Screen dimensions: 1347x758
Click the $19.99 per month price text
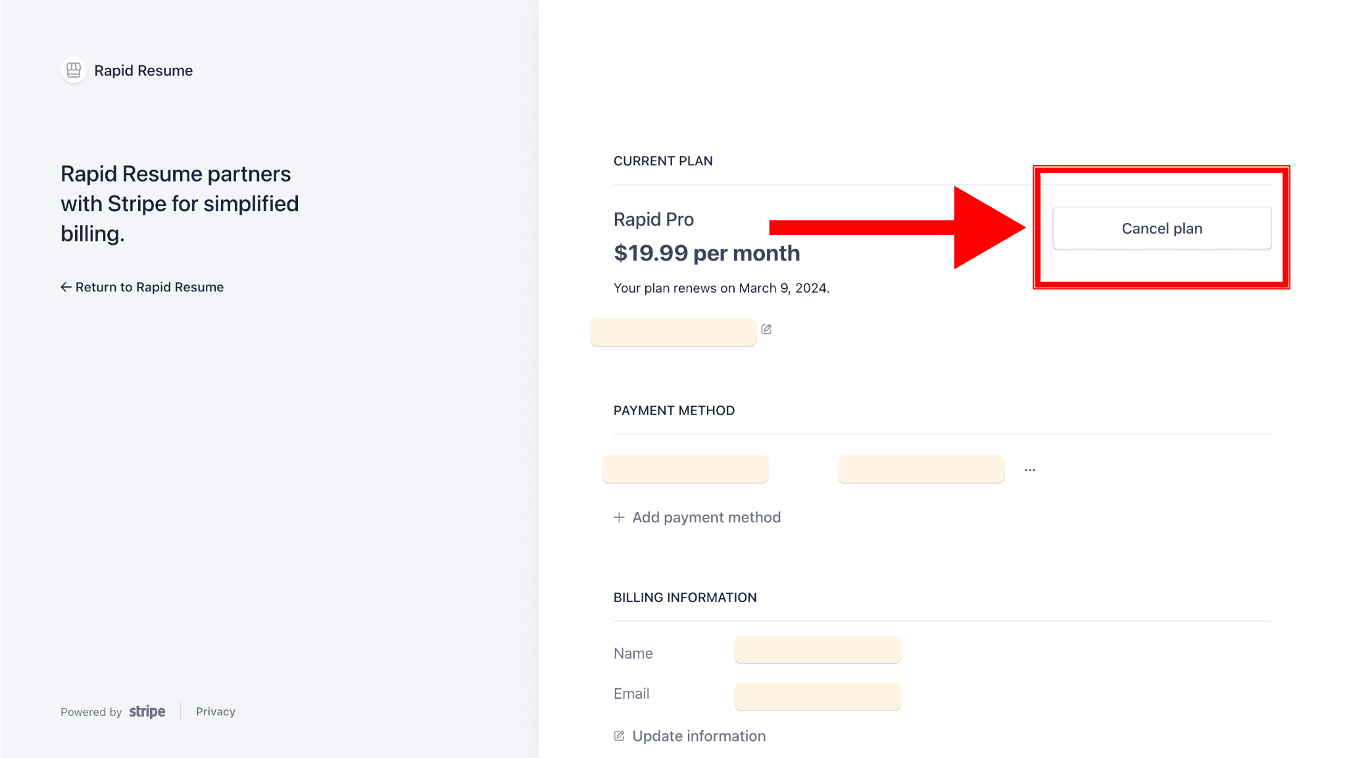point(706,253)
